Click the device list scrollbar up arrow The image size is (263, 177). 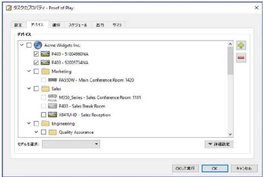tap(230, 44)
